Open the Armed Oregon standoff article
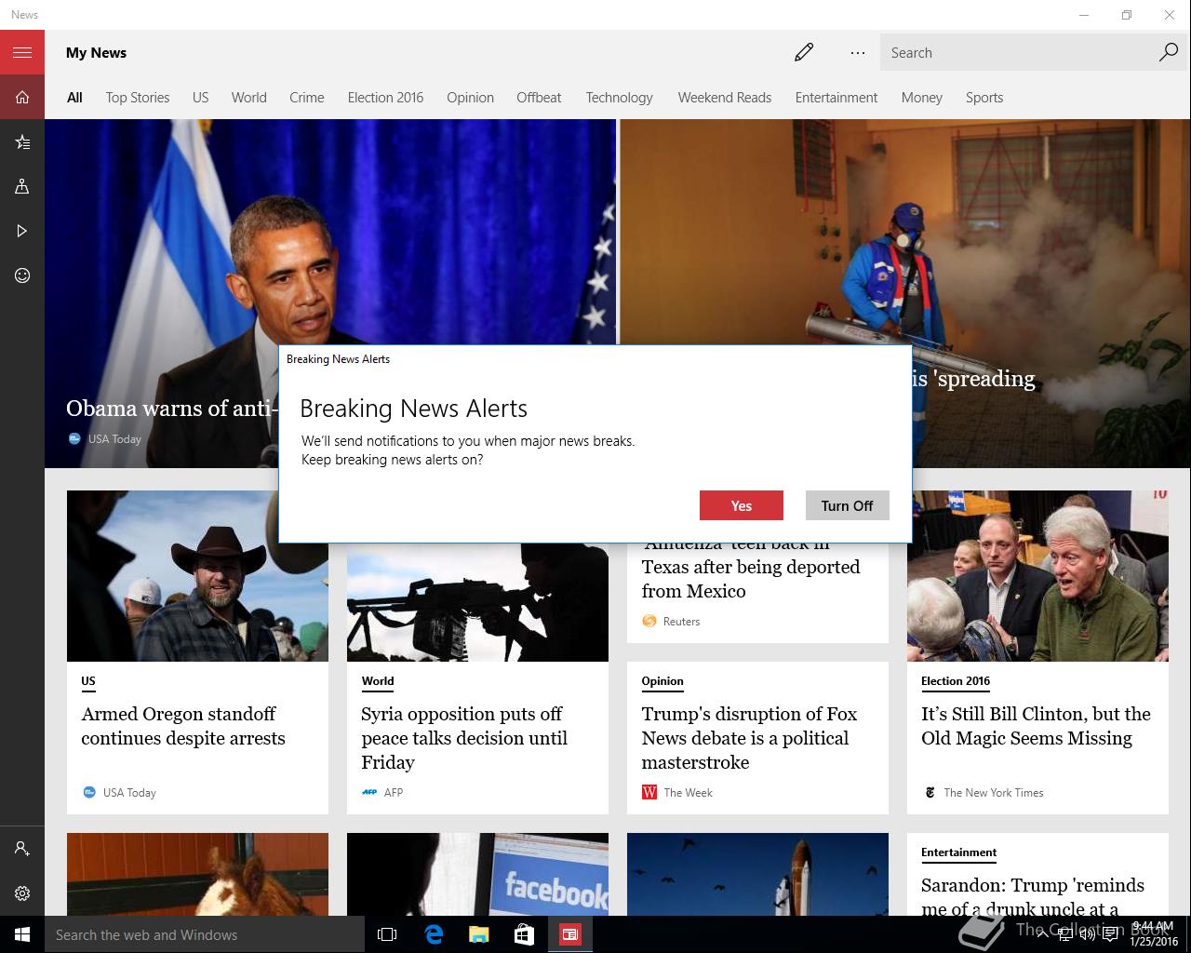 click(x=183, y=726)
